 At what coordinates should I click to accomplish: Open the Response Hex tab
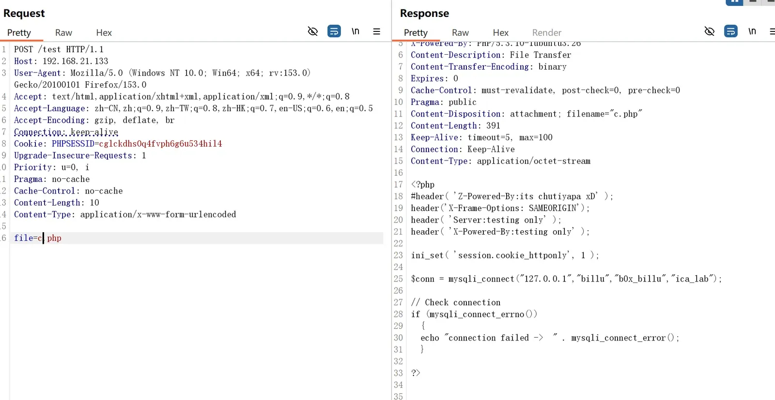pyautogui.click(x=500, y=32)
